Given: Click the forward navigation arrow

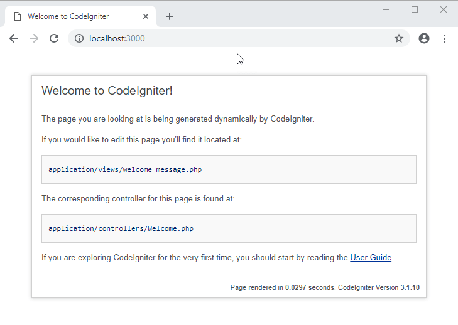Looking at the screenshot, I should point(34,38).
